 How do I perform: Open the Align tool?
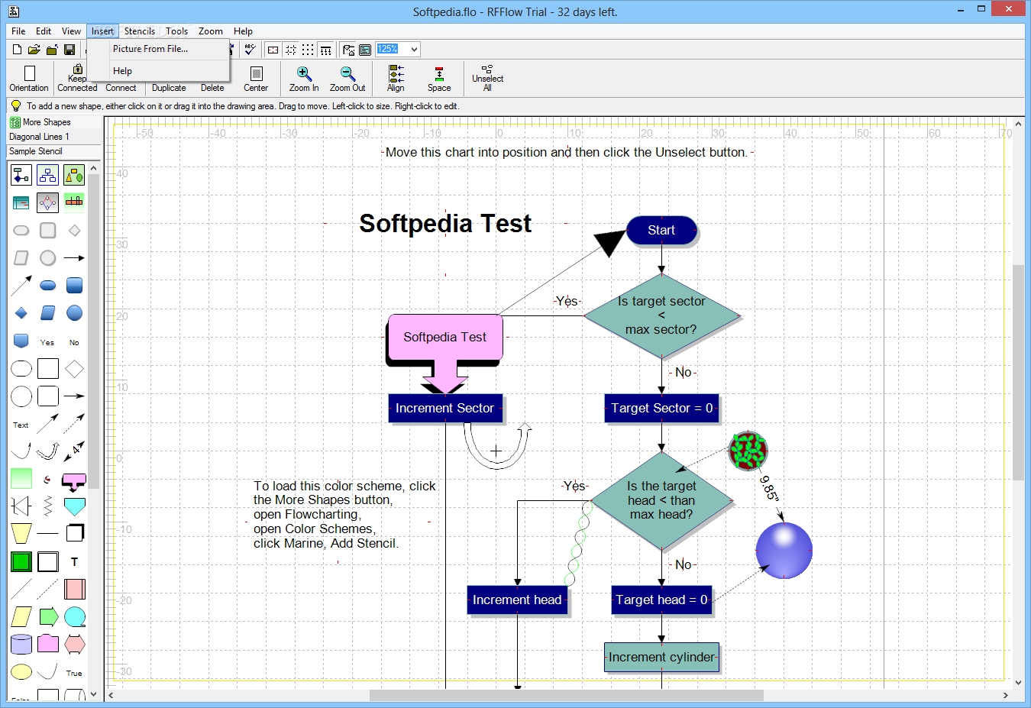pyautogui.click(x=396, y=79)
